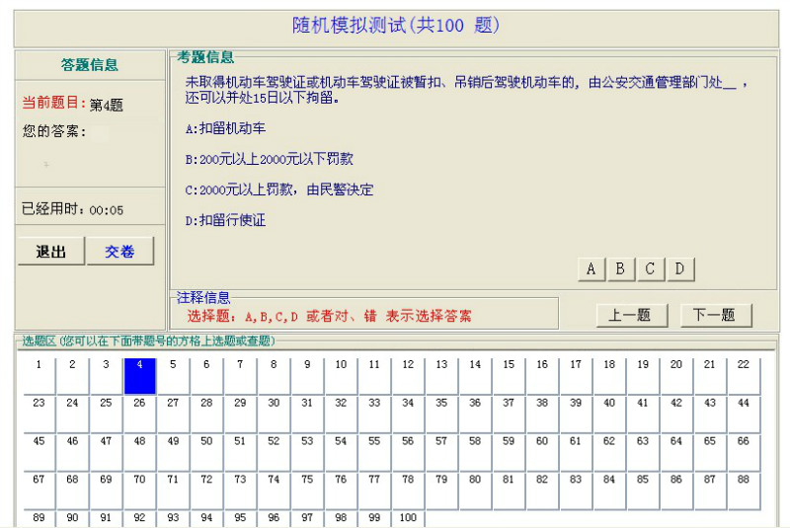Select highlighted question box 4
This screenshot has width=790, height=528.
click(x=139, y=376)
